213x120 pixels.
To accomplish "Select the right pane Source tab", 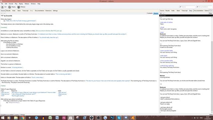I will point(162,11).
